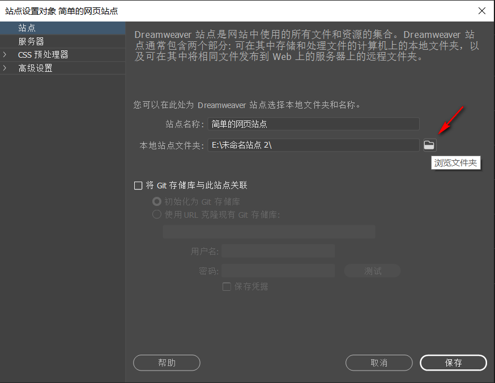Select 初始化为 Git 存储库 radio
Screen dimensions: 495x383
click(156, 201)
